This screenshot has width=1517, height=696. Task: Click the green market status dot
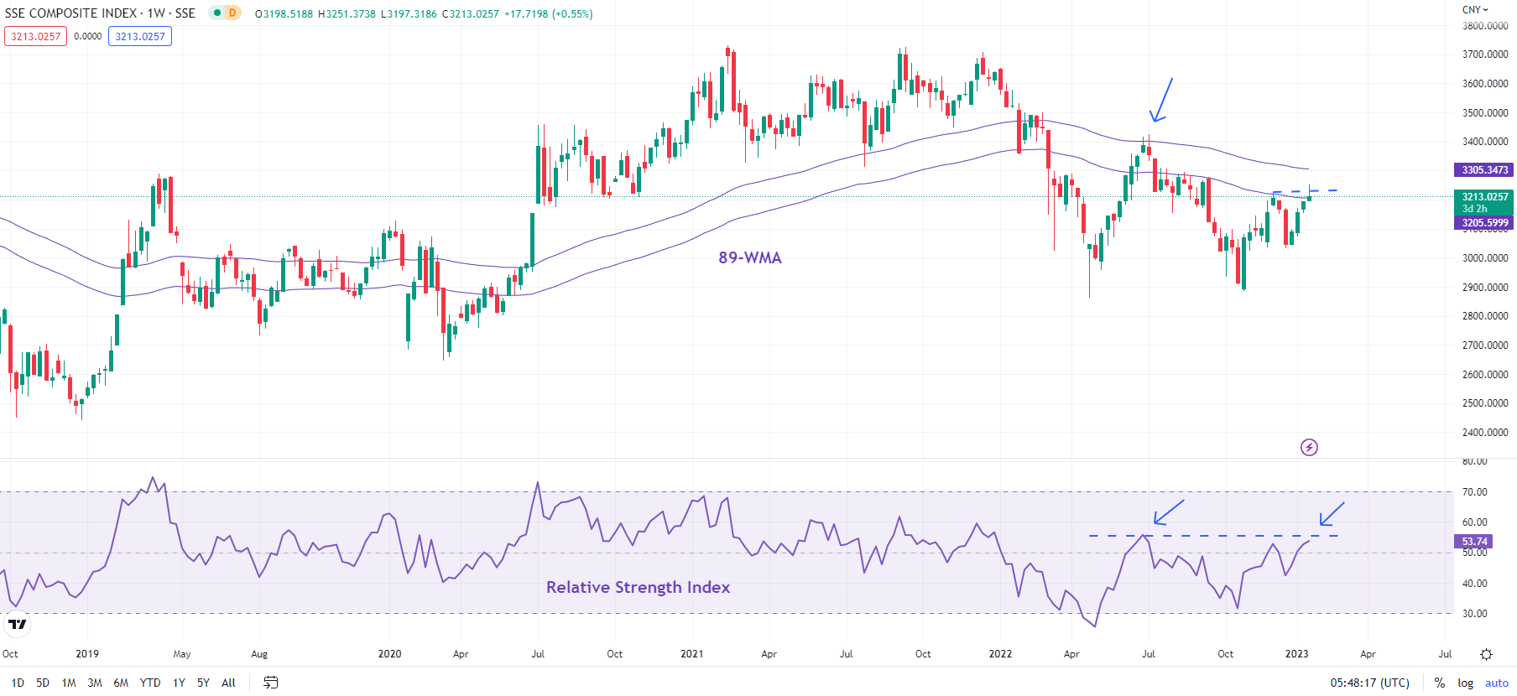point(217,13)
